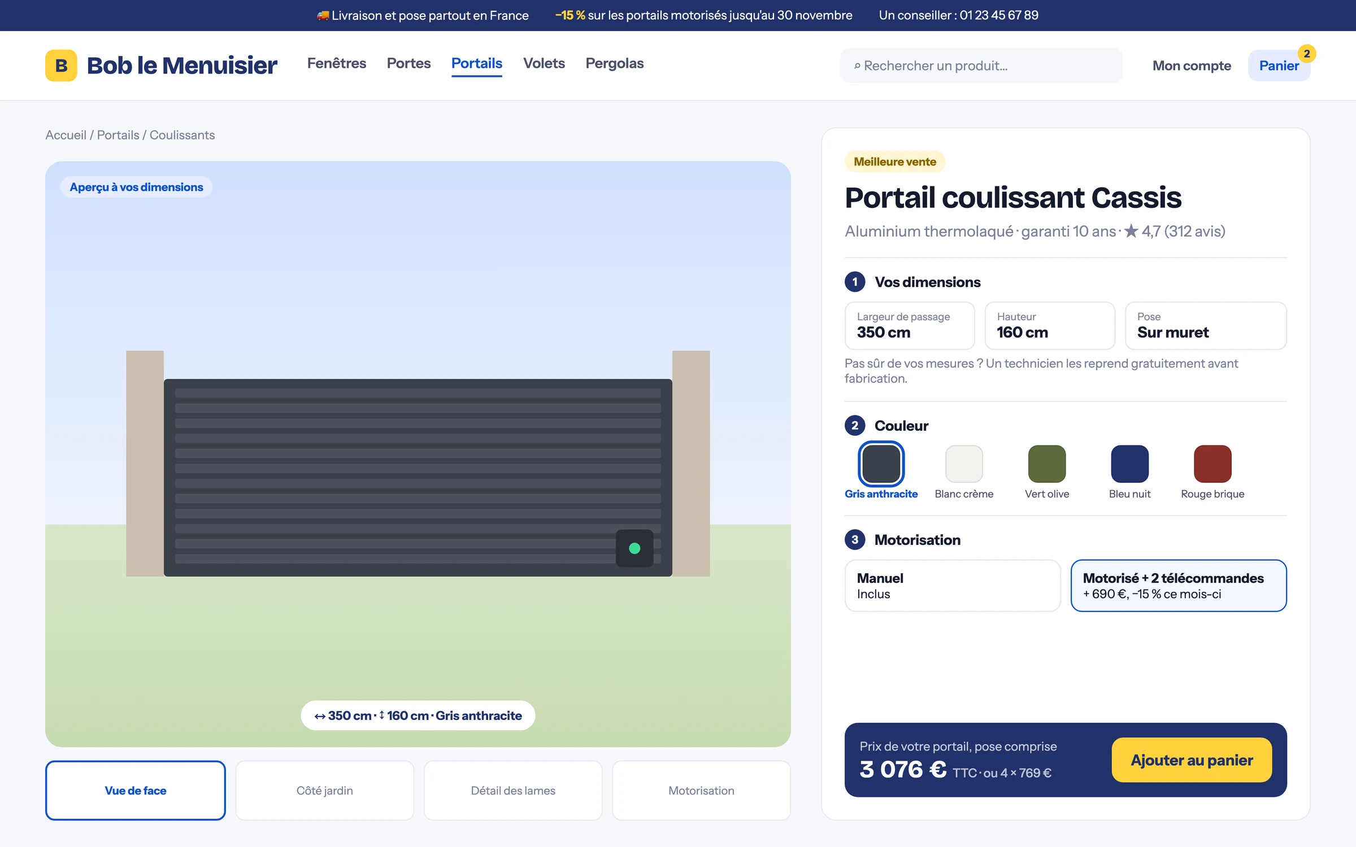Edit the Largeur de passage 350 cm field
This screenshot has width=1356, height=847.
point(910,326)
